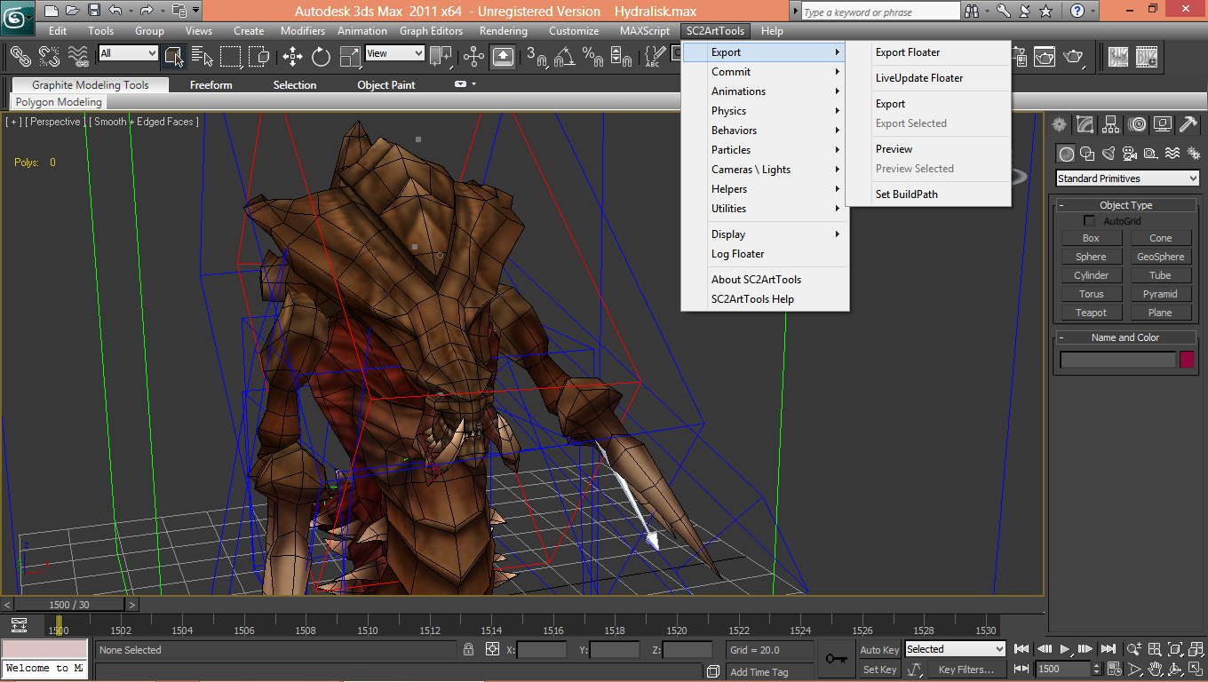Image resolution: width=1208 pixels, height=682 pixels.
Task: Select Cameras category icon
Action: pos(1130,154)
